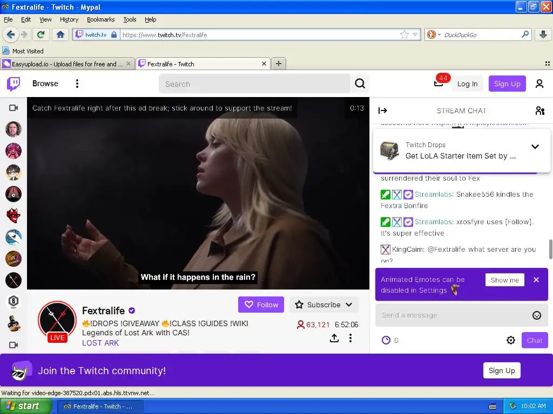
Task: Open the Tools menu
Action: 130,19
